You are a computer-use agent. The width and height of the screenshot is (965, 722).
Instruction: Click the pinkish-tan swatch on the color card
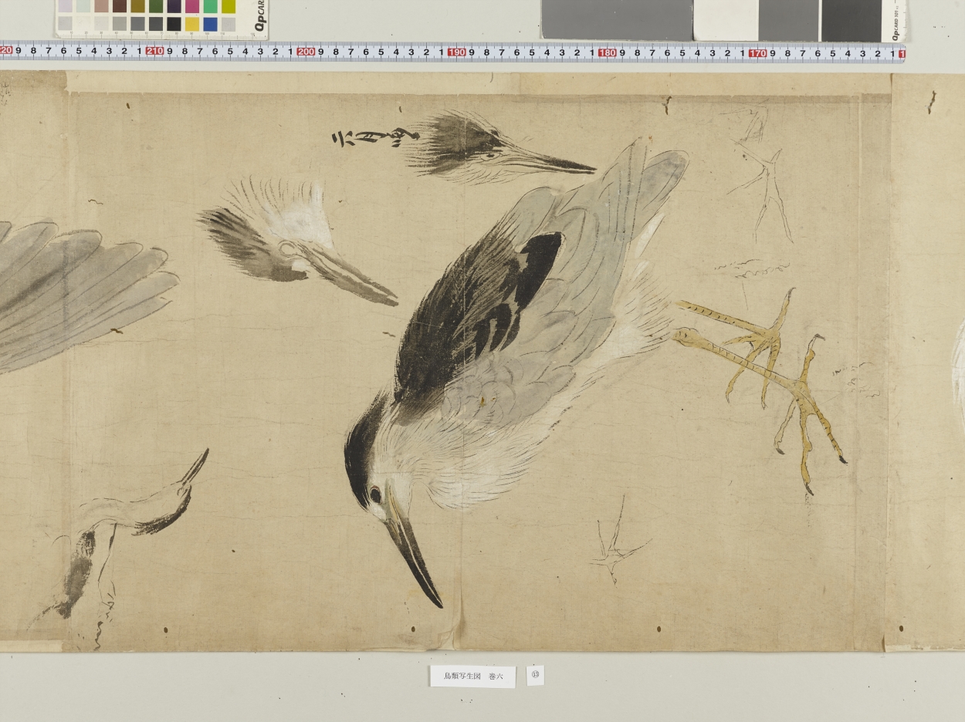click(101, 6)
